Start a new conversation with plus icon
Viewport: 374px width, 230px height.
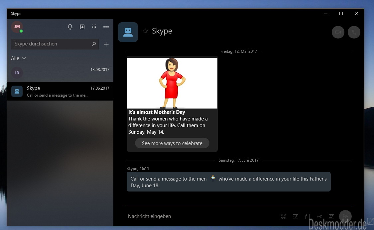[x=106, y=44]
